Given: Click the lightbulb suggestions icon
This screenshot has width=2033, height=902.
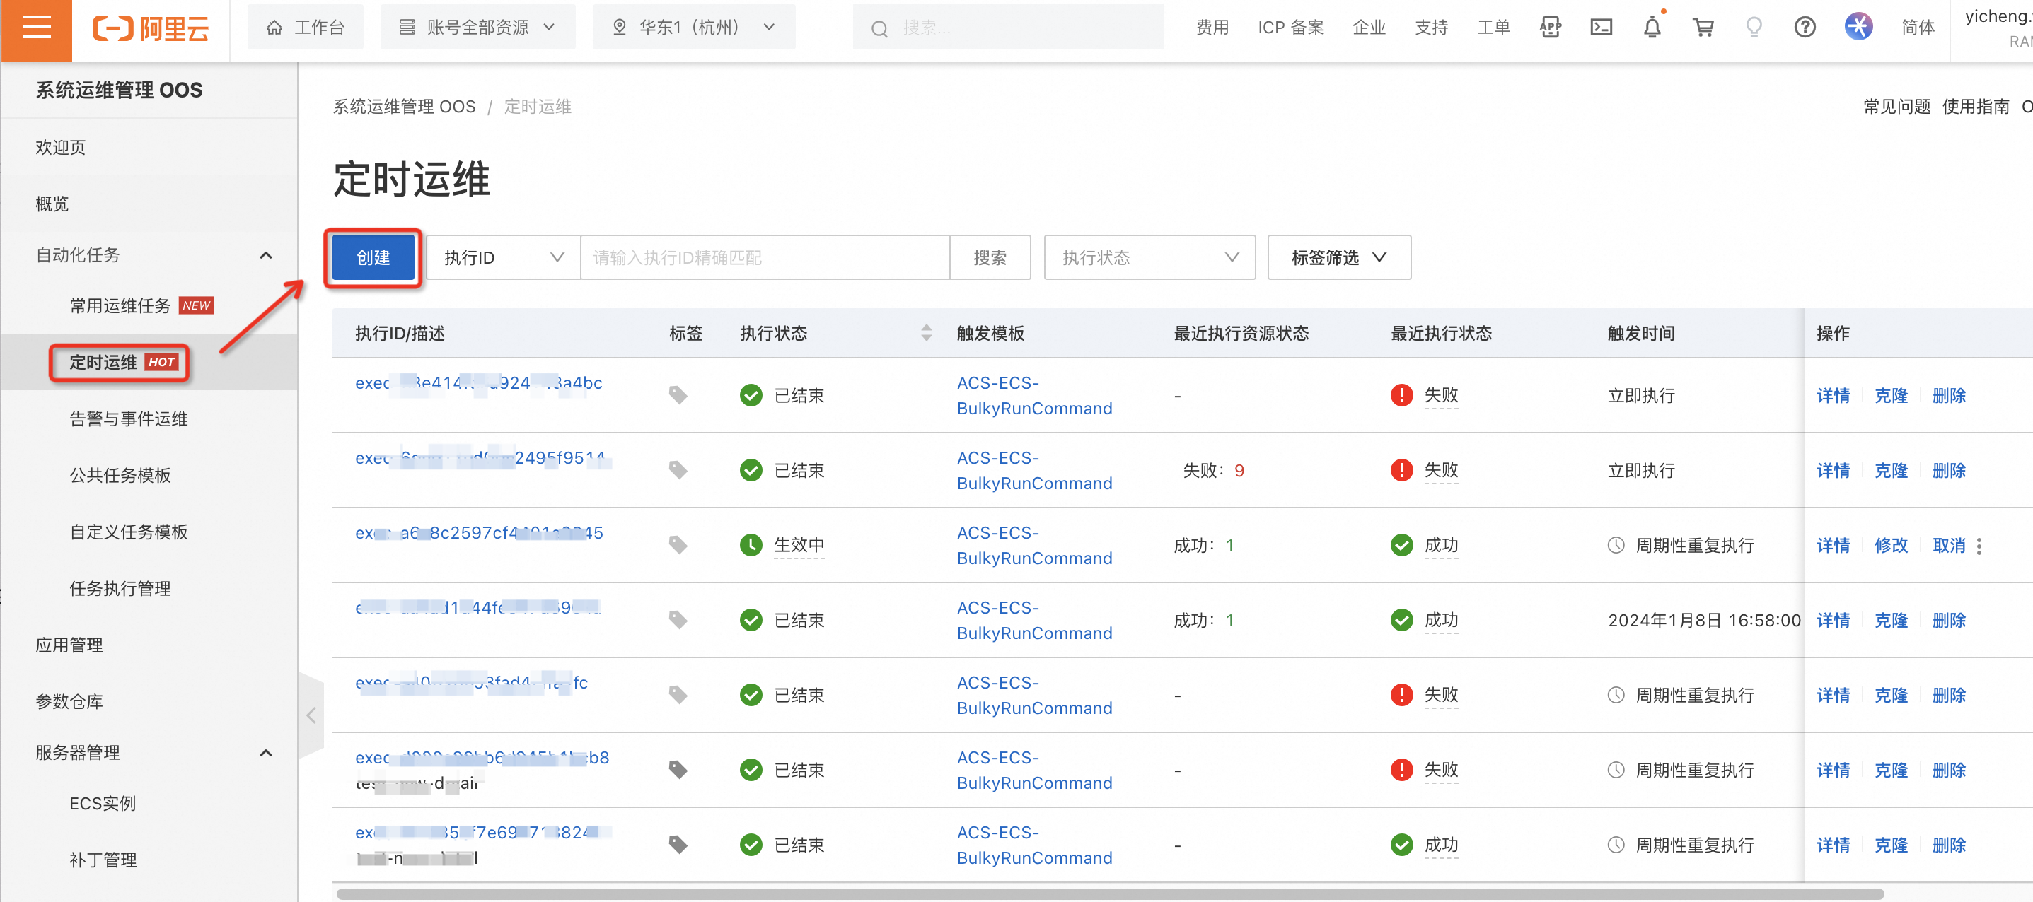Looking at the screenshot, I should pyautogui.click(x=1754, y=28).
